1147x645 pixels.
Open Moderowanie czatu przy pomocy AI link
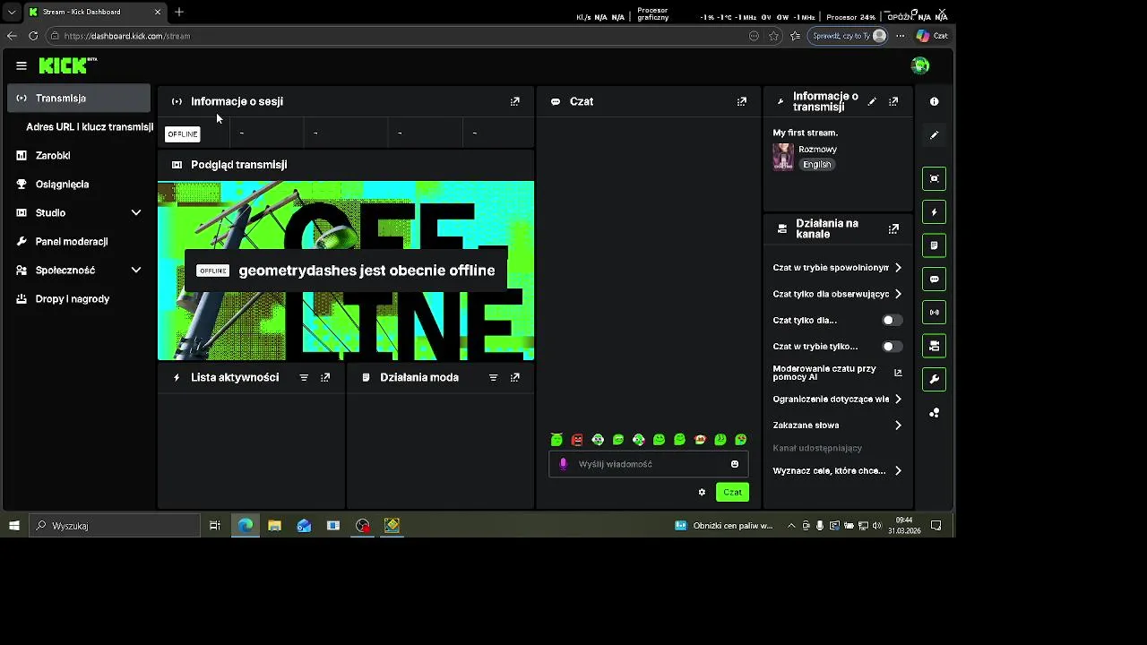837,373
